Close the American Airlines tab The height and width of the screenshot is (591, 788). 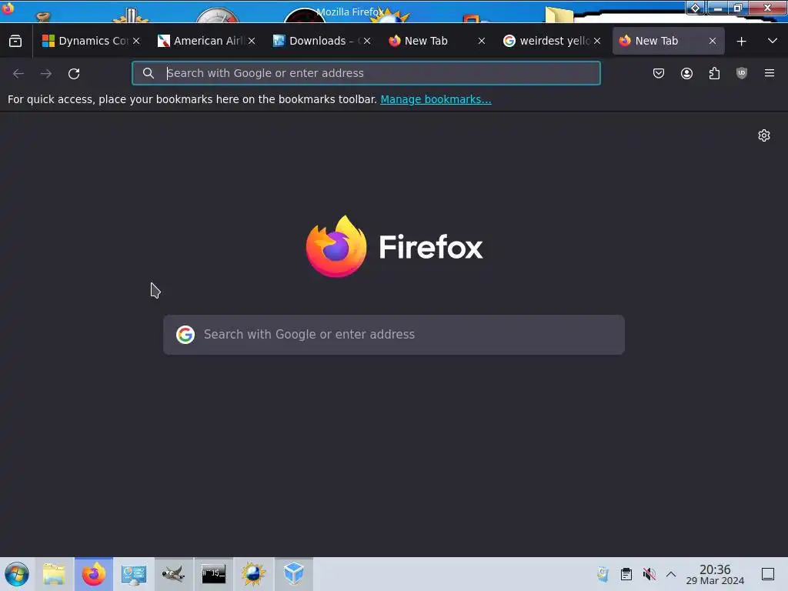[x=252, y=42]
